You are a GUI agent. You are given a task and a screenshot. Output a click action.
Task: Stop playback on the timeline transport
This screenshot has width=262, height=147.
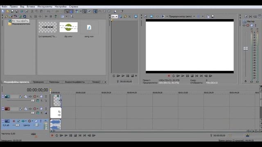click(75, 136)
